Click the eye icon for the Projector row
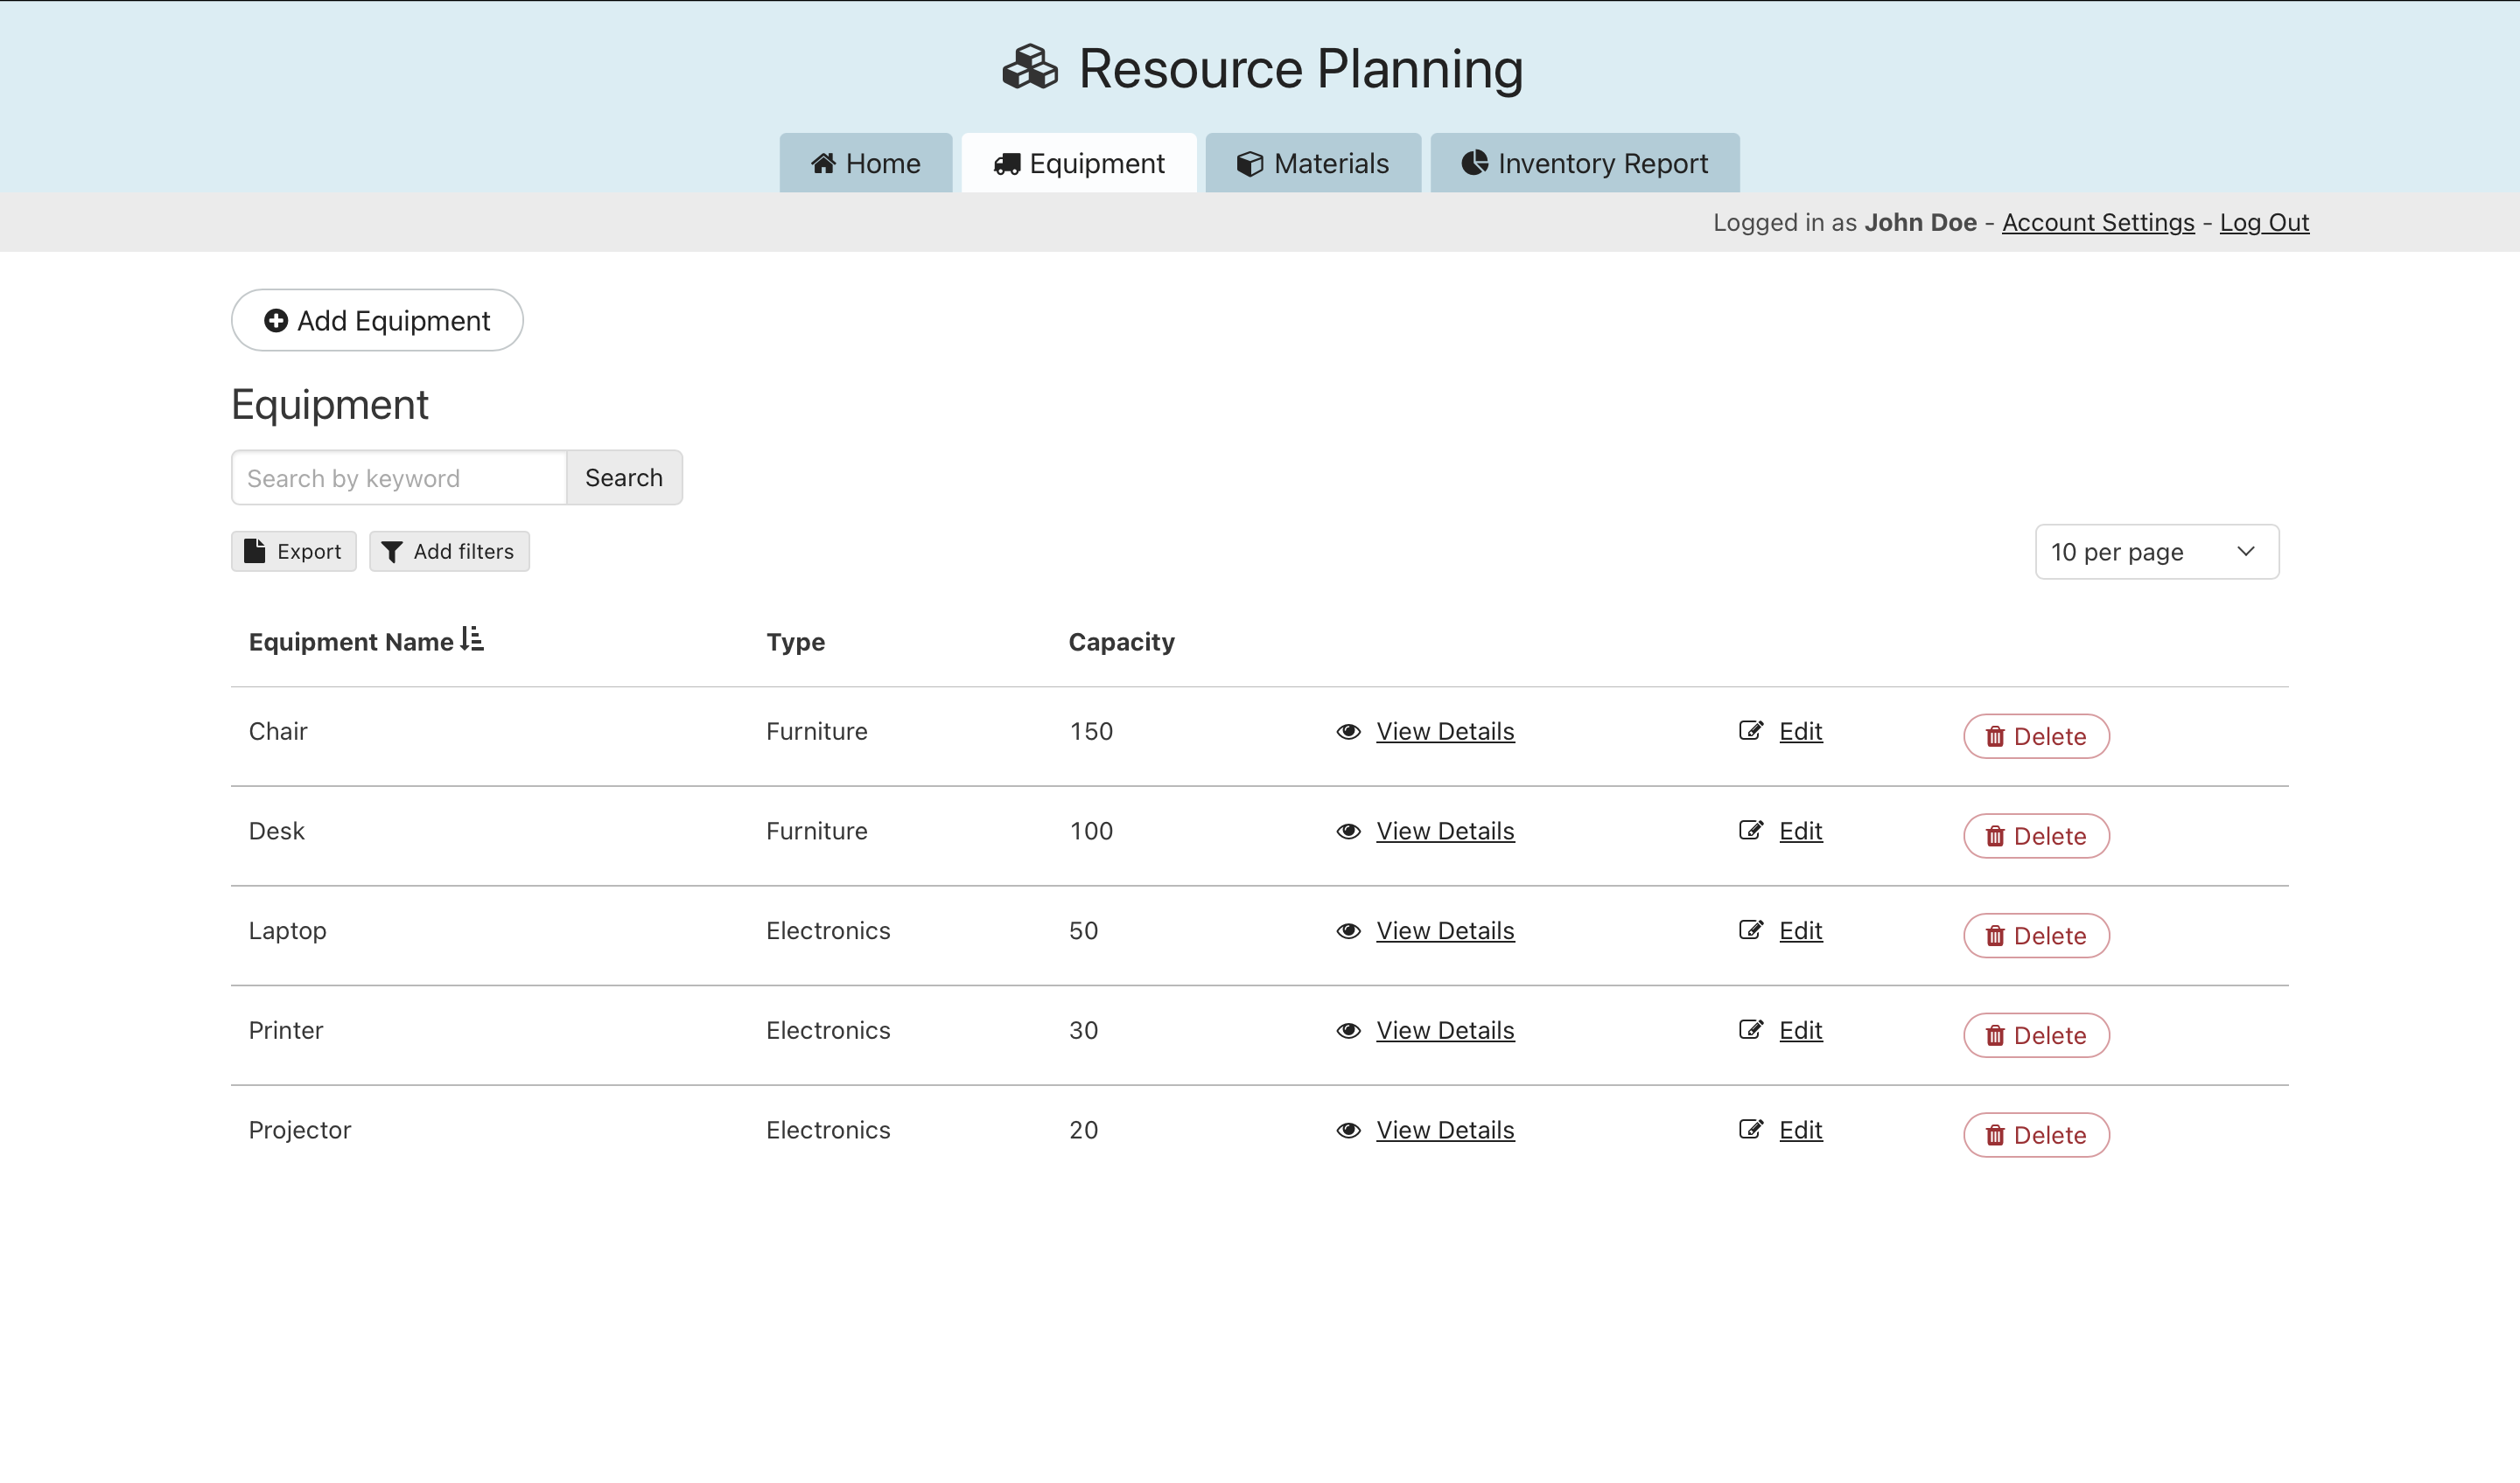This screenshot has width=2520, height=1483. pos(1348,1131)
